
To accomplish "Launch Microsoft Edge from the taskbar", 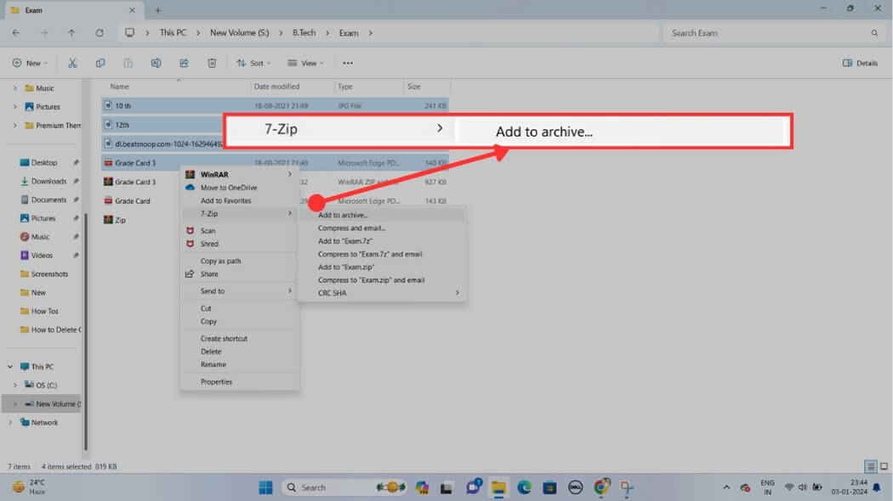I will 524,487.
